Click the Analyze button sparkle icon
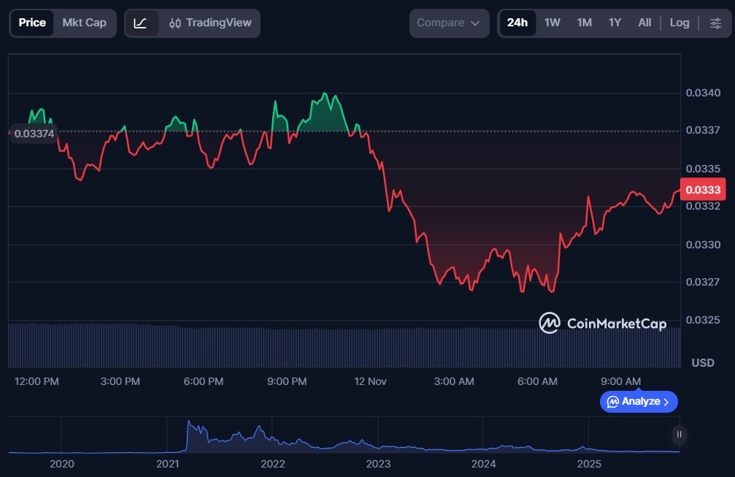 pyautogui.click(x=613, y=402)
